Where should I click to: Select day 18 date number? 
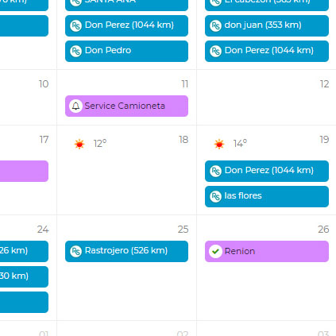(x=183, y=140)
